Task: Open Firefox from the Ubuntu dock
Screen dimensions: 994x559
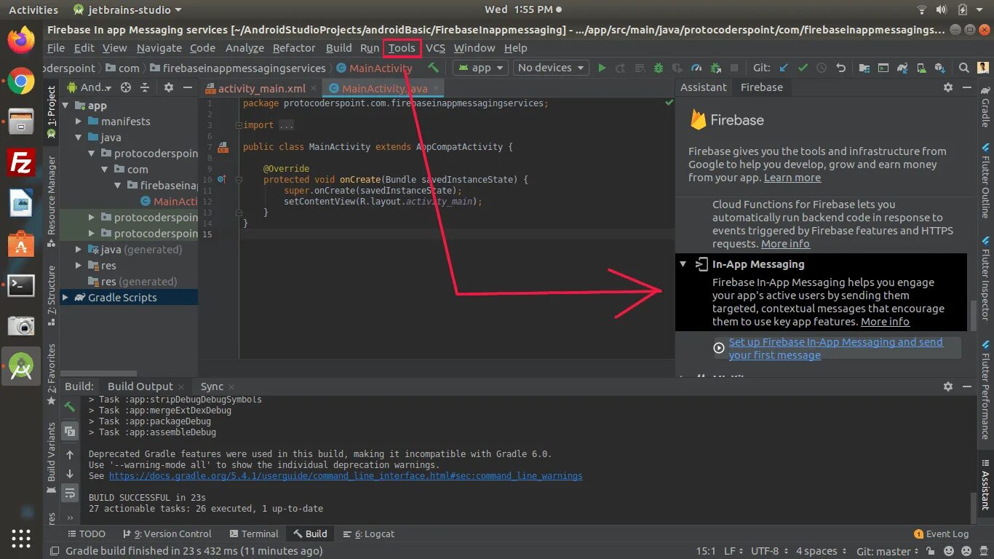Action: (x=21, y=39)
